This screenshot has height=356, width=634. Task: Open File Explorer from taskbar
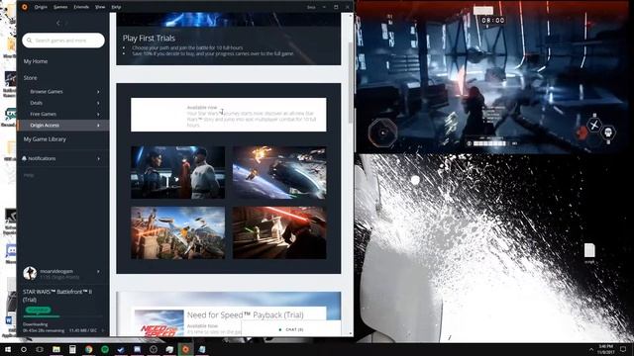(56, 349)
